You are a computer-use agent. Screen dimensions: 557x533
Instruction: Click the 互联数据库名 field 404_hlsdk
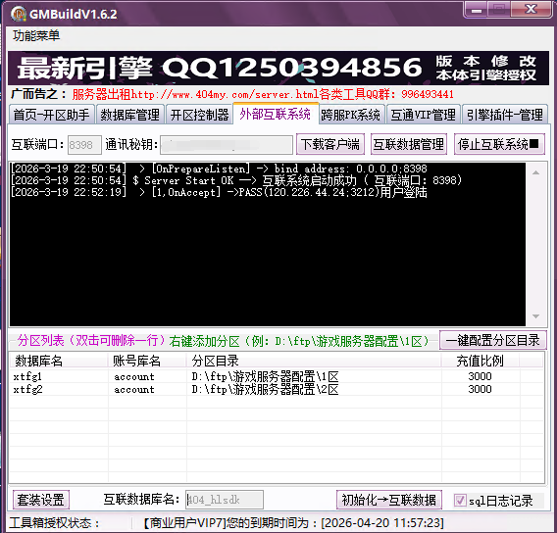tap(225, 500)
